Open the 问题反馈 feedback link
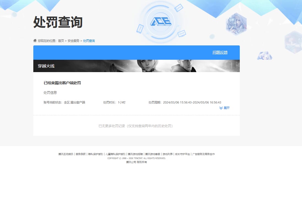This screenshot has width=302, height=221. 219,52
